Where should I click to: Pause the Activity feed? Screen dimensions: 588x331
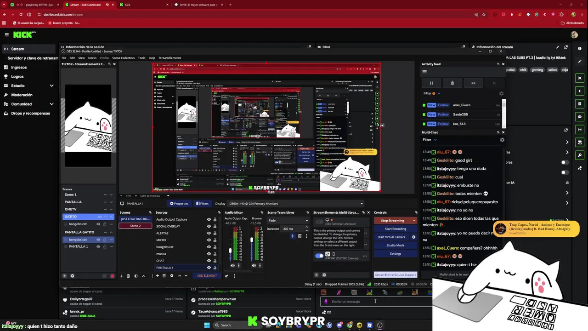(x=431, y=83)
